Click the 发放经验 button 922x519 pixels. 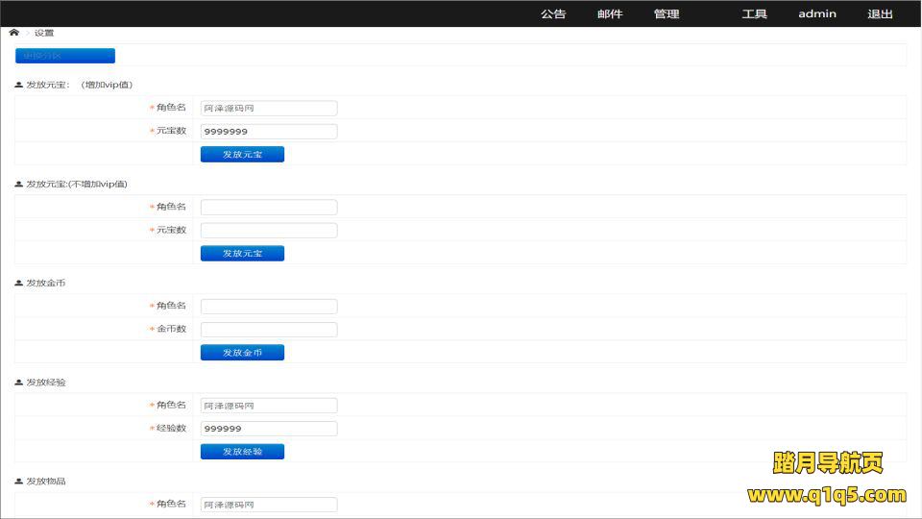[242, 452]
